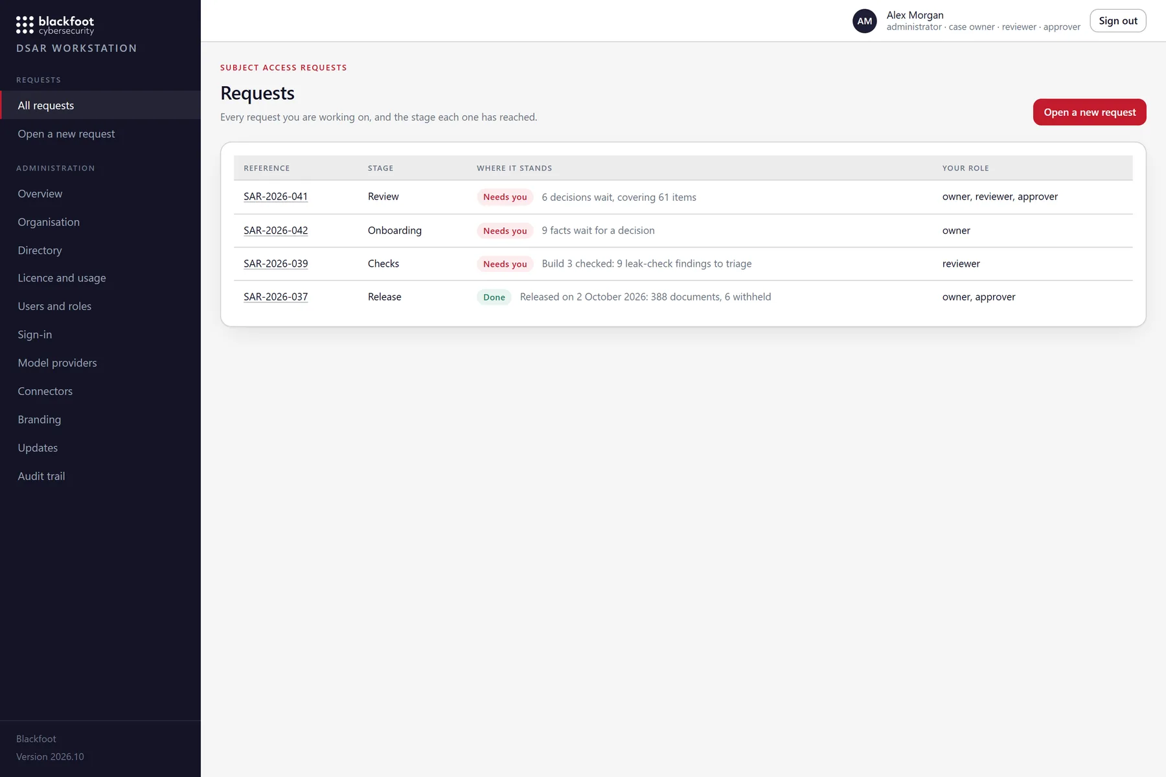Viewport: 1166px width, 777px height.
Task: Click Needs you badge for SAR-2026-039
Action: click(x=505, y=264)
